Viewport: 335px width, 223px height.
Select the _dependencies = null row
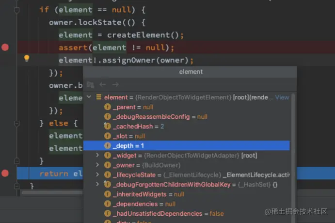coord(187,204)
